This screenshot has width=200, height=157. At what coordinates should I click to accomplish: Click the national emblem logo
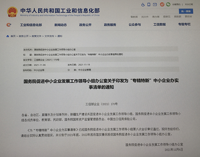(12, 12)
